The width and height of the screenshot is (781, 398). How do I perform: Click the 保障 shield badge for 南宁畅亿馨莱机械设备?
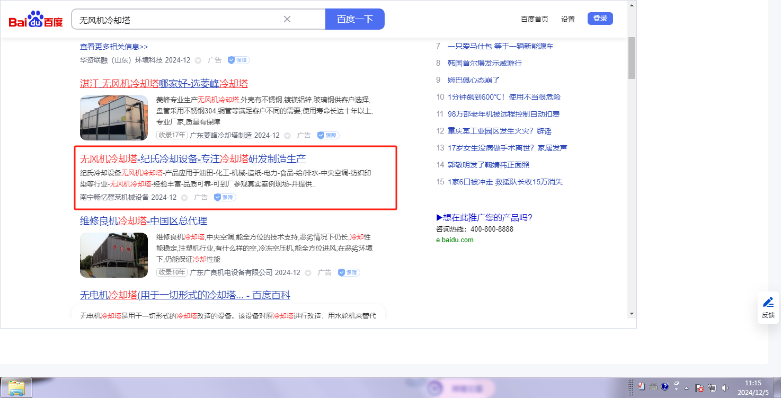[x=225, y=197]
